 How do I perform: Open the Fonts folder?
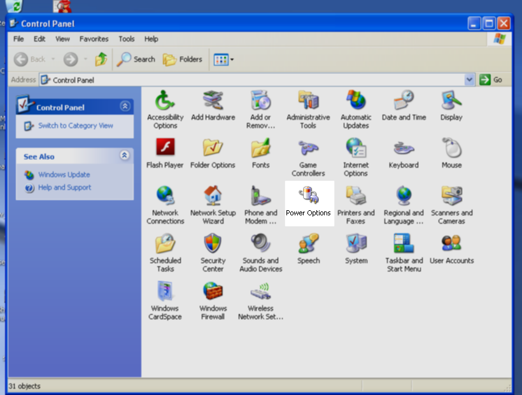click(260, 154)
